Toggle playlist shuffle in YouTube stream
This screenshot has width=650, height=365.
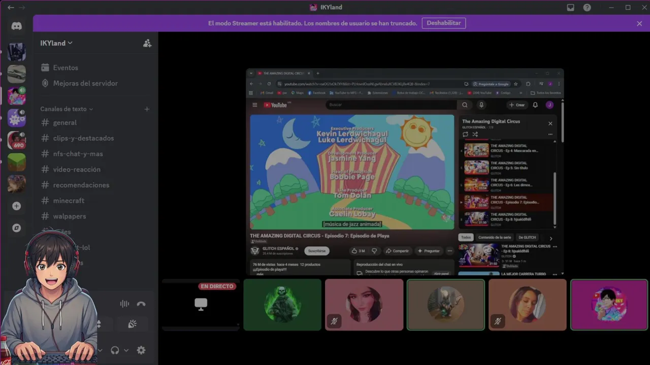coord(475,134)
